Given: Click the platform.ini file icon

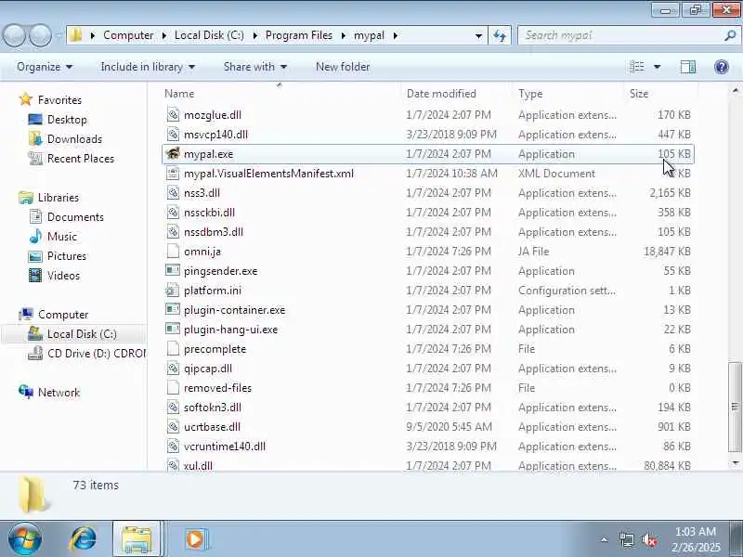Looking at the screenshot, I should [173, 291].
